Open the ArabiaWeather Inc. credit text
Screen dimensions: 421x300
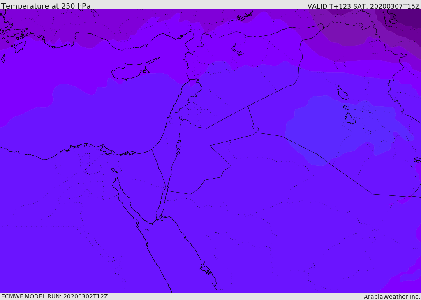391,296
